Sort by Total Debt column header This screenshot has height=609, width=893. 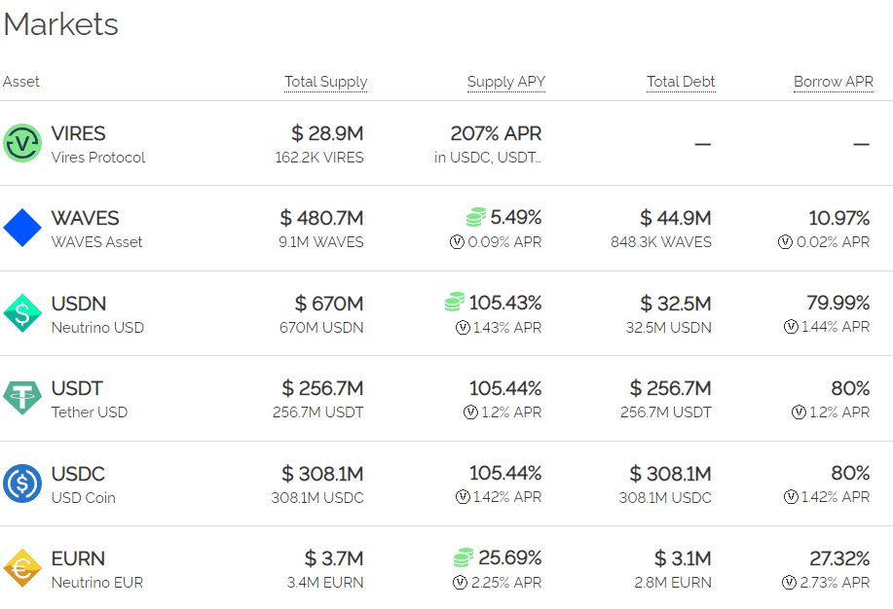pyautogui.click(x=681, y=82)
